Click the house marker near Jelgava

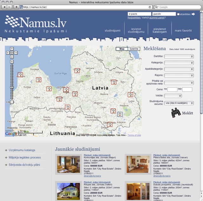point(59,99)
